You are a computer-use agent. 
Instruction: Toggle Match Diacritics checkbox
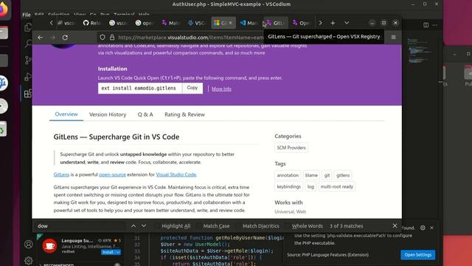point(237,226)
